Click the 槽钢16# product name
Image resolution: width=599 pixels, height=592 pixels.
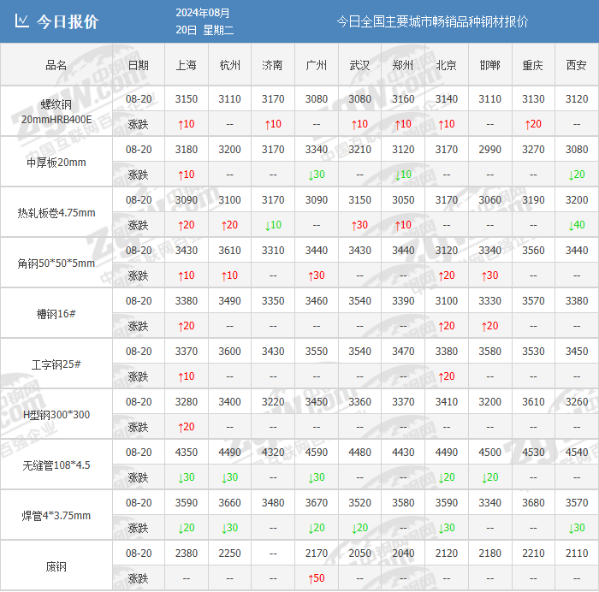[x=56, y=314]
